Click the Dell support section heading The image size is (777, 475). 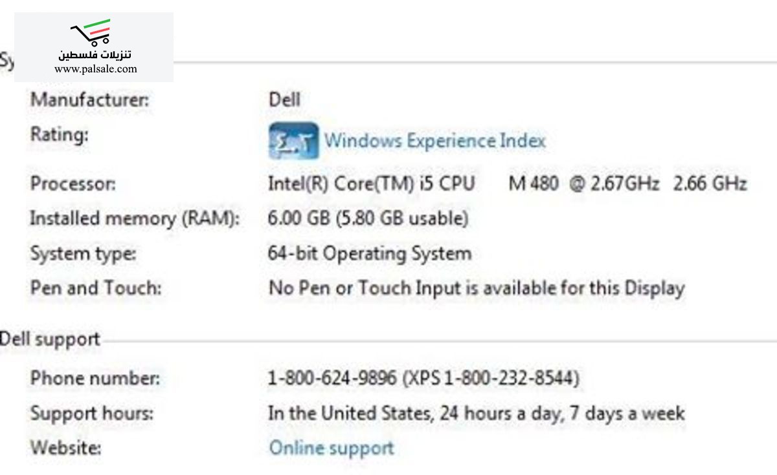(x=50, y=339)
